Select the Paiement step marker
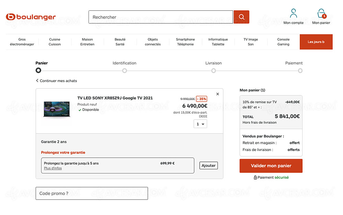The image size is (343, 215). 300,70
